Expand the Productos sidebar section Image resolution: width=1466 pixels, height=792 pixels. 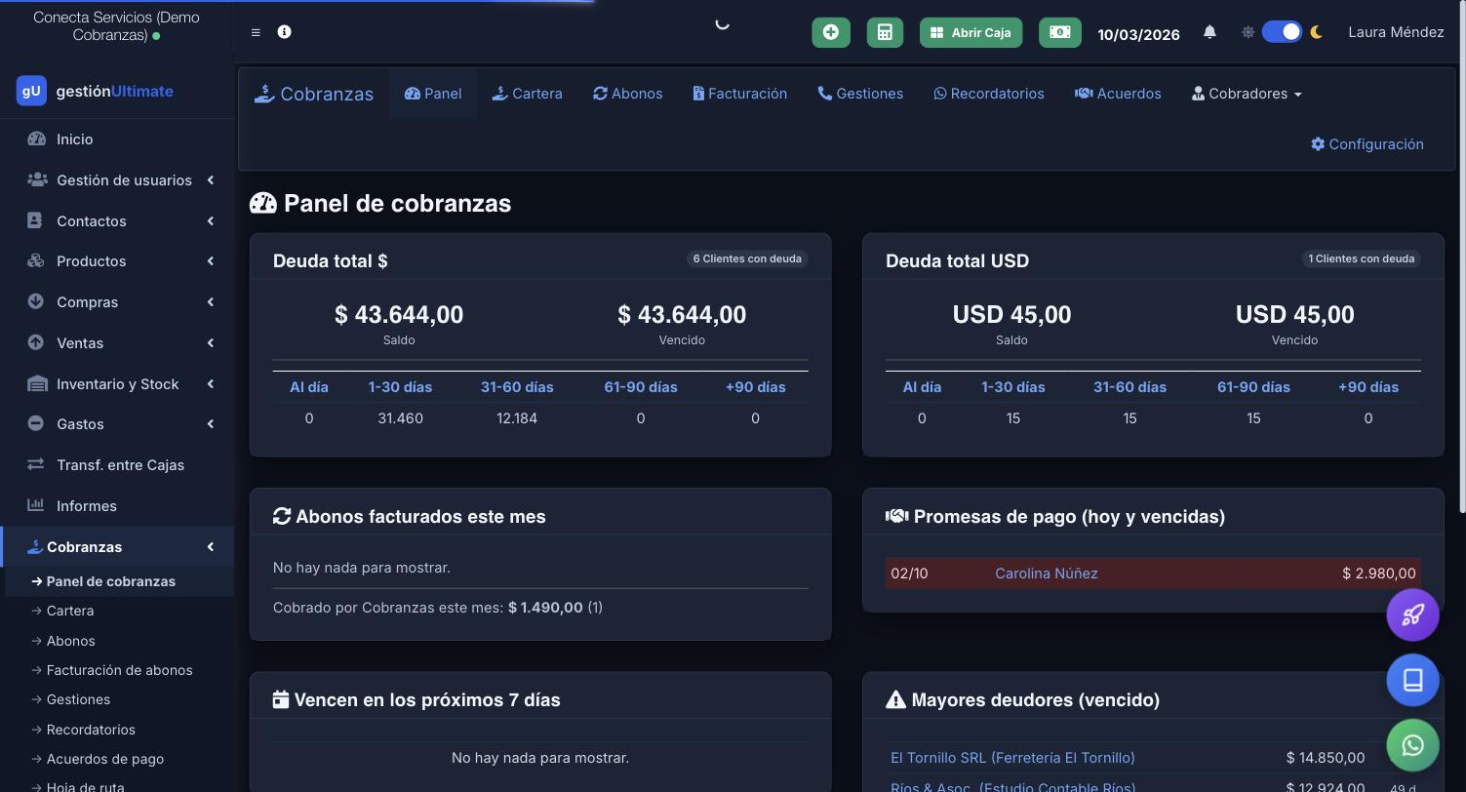coord(117,261)
